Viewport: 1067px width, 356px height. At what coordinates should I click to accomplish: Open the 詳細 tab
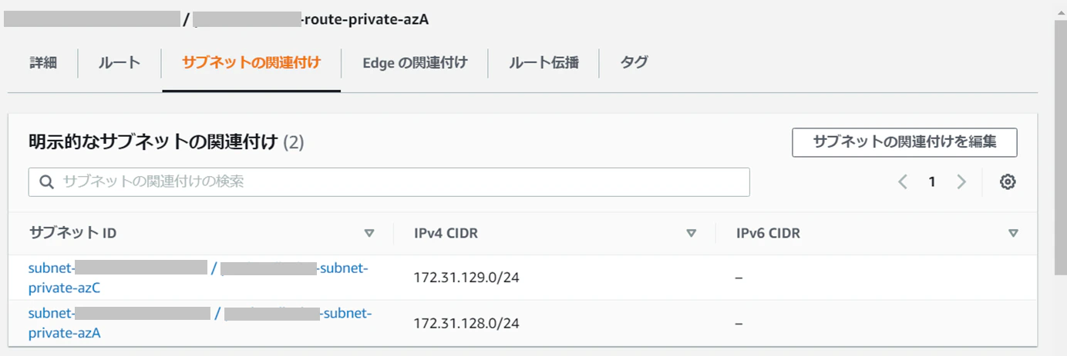coord(43,63)
